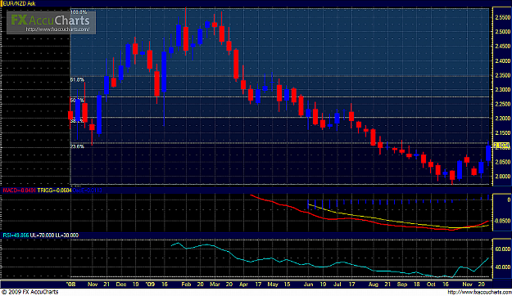Click 2.0500 on the price axis
The height and width of the screenshot is (296, 512).
502,162
